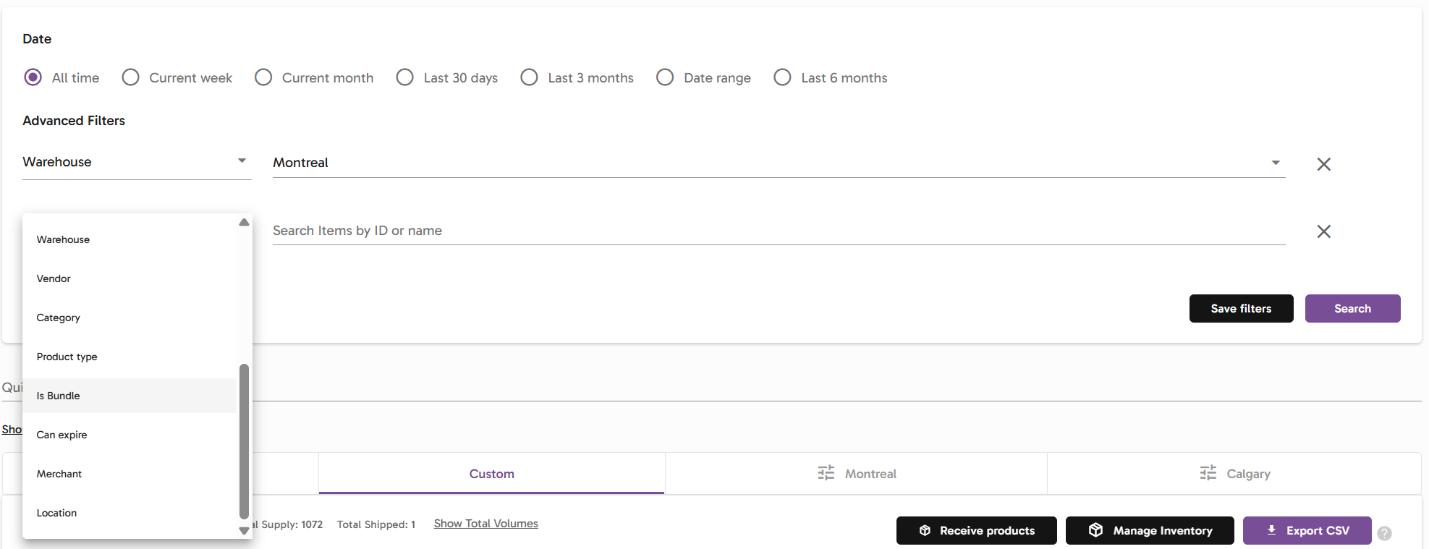This screenshot has width=1429, height=549.
Task: Open the Warehouse filter type dropdown
Action: (x=136, y=162)
